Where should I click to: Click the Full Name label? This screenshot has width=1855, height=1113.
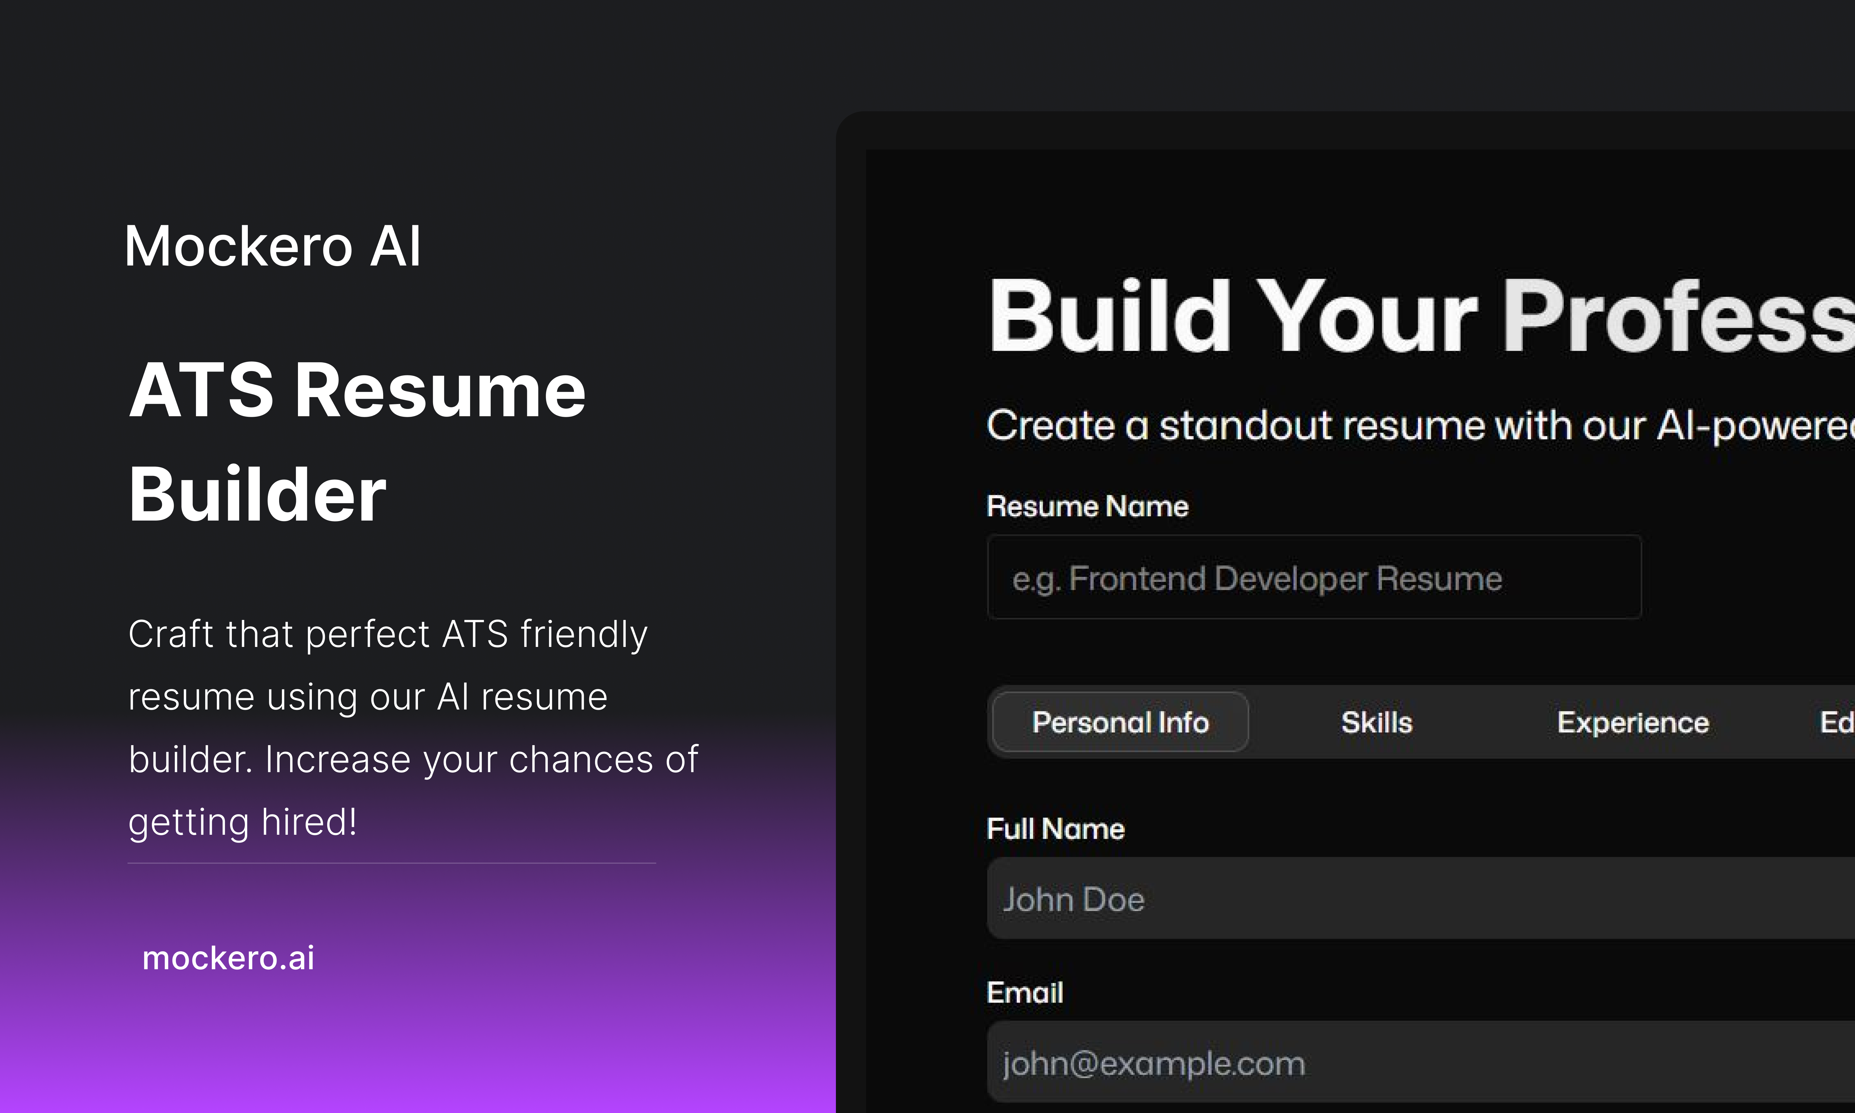pos(1055,829)
